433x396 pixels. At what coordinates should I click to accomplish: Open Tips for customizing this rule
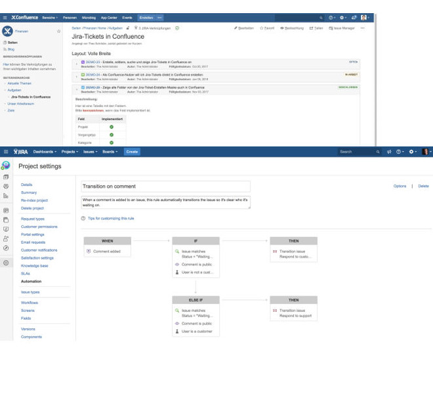coord(111,218)
